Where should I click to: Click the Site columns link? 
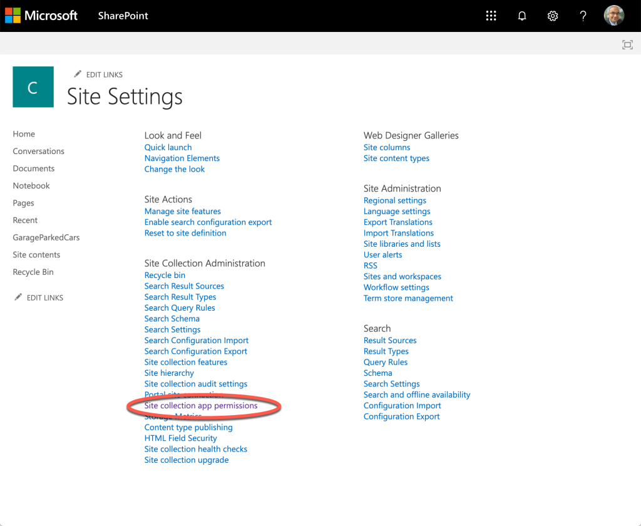387,147
